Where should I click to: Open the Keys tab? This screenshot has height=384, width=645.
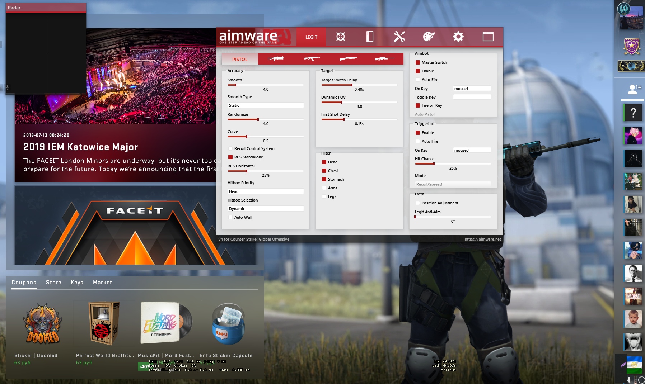tap(77, 283)
